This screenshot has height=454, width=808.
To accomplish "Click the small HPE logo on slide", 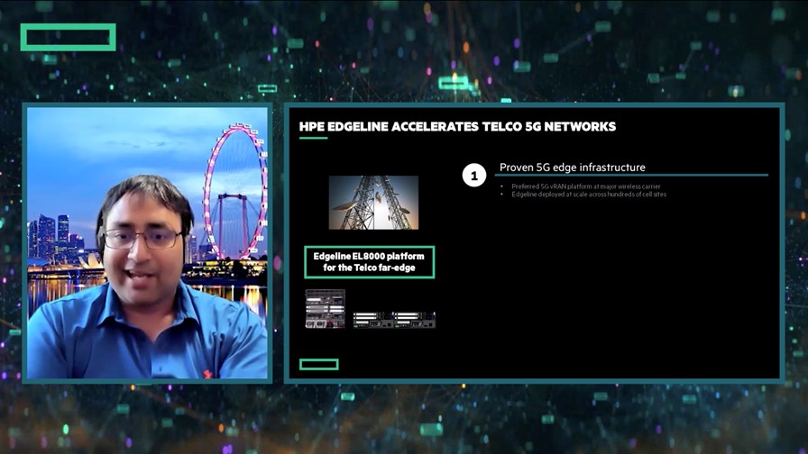I will pyautogui.click(x=319, y=365).
